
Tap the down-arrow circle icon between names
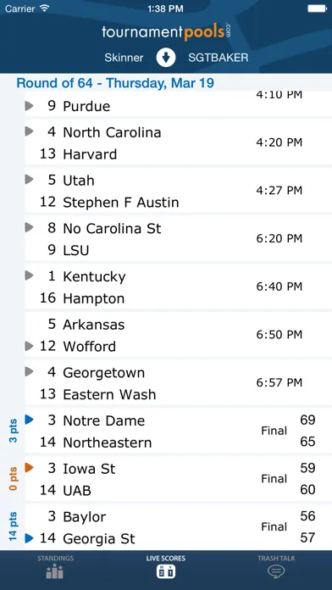tap(166, 58)
